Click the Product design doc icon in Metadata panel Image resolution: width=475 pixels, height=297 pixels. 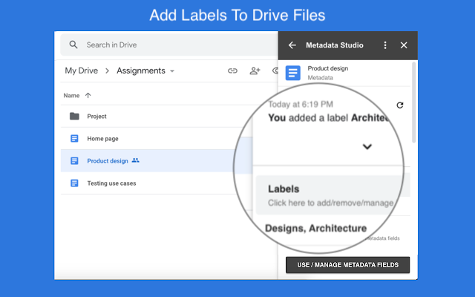(292, 73)
